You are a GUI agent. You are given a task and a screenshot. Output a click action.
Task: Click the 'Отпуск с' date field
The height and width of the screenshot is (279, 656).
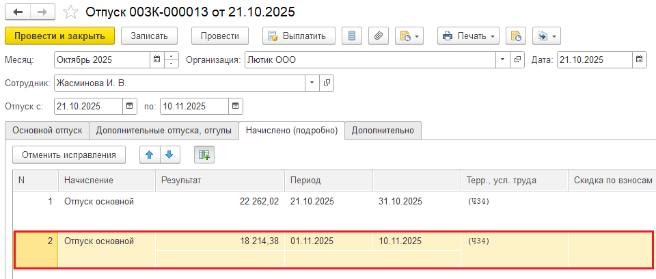88,107
